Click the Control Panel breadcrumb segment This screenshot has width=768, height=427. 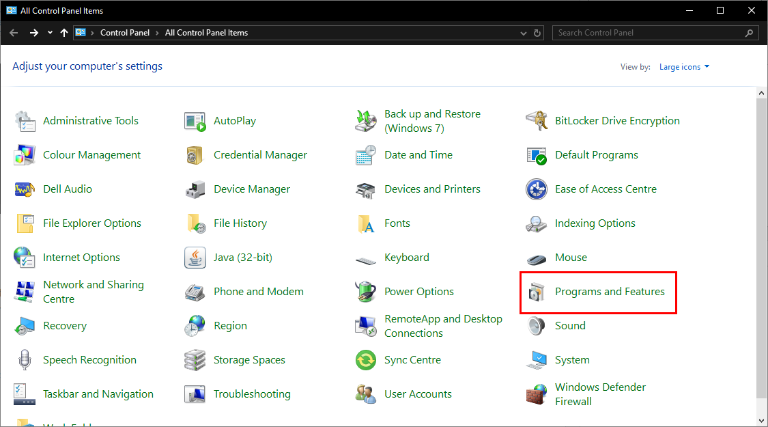coord(126,33)
